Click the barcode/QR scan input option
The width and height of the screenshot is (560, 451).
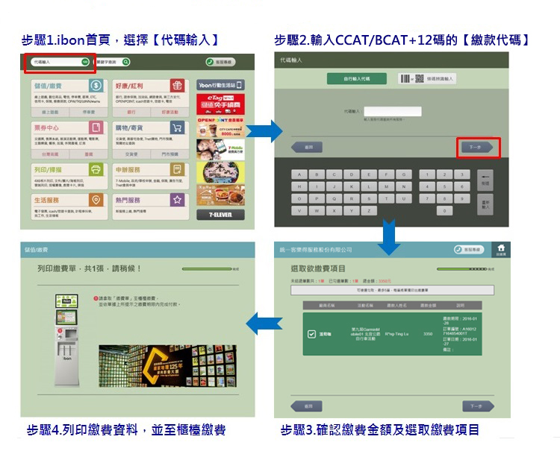point(427,78)
